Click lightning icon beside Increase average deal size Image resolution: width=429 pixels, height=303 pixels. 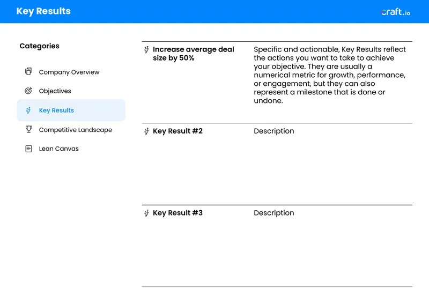click(146, 49)
